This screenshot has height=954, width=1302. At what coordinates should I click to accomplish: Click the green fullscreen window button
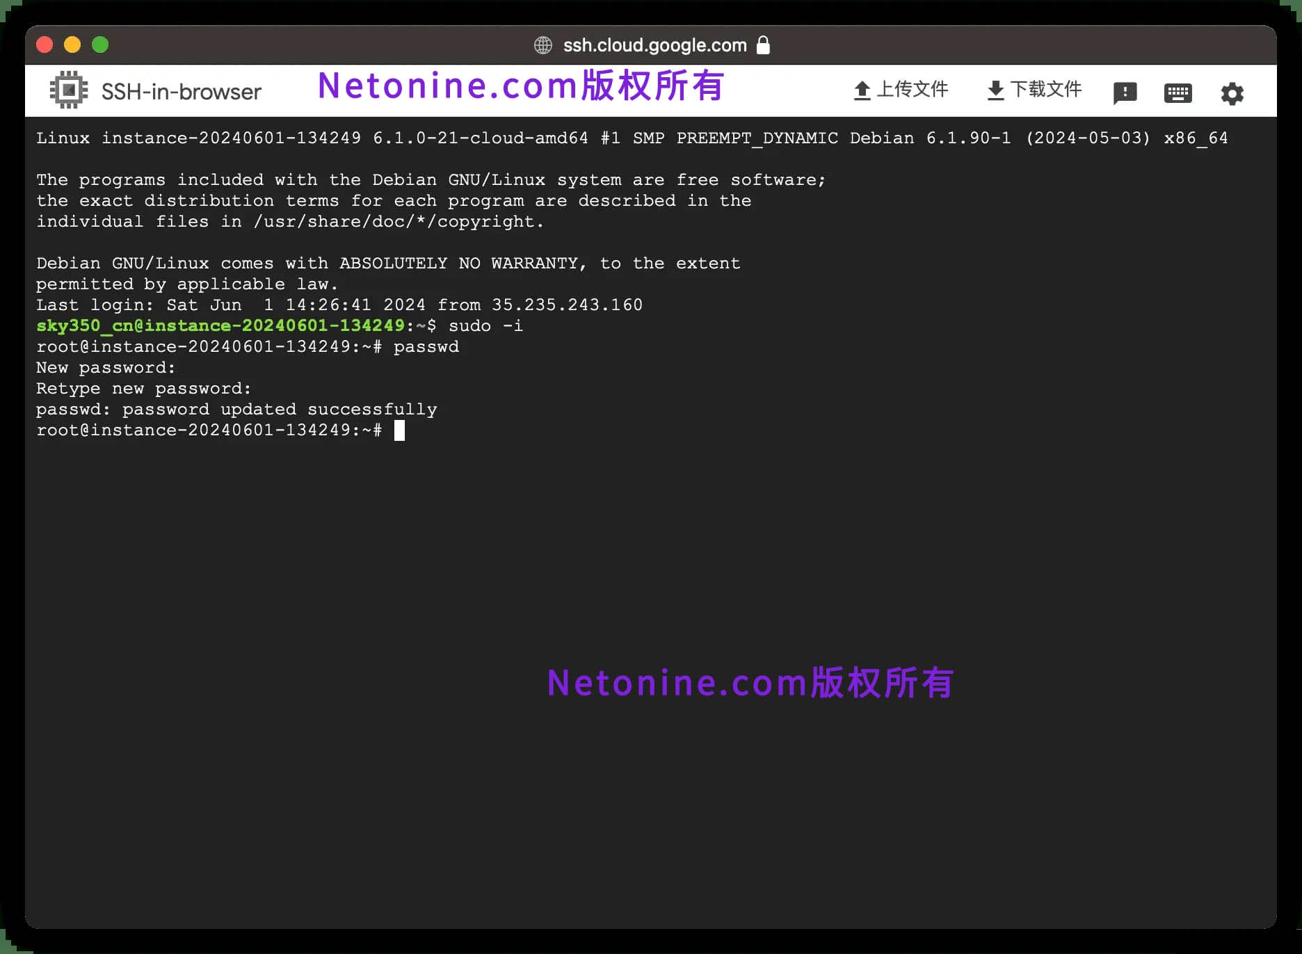point(100,45)
